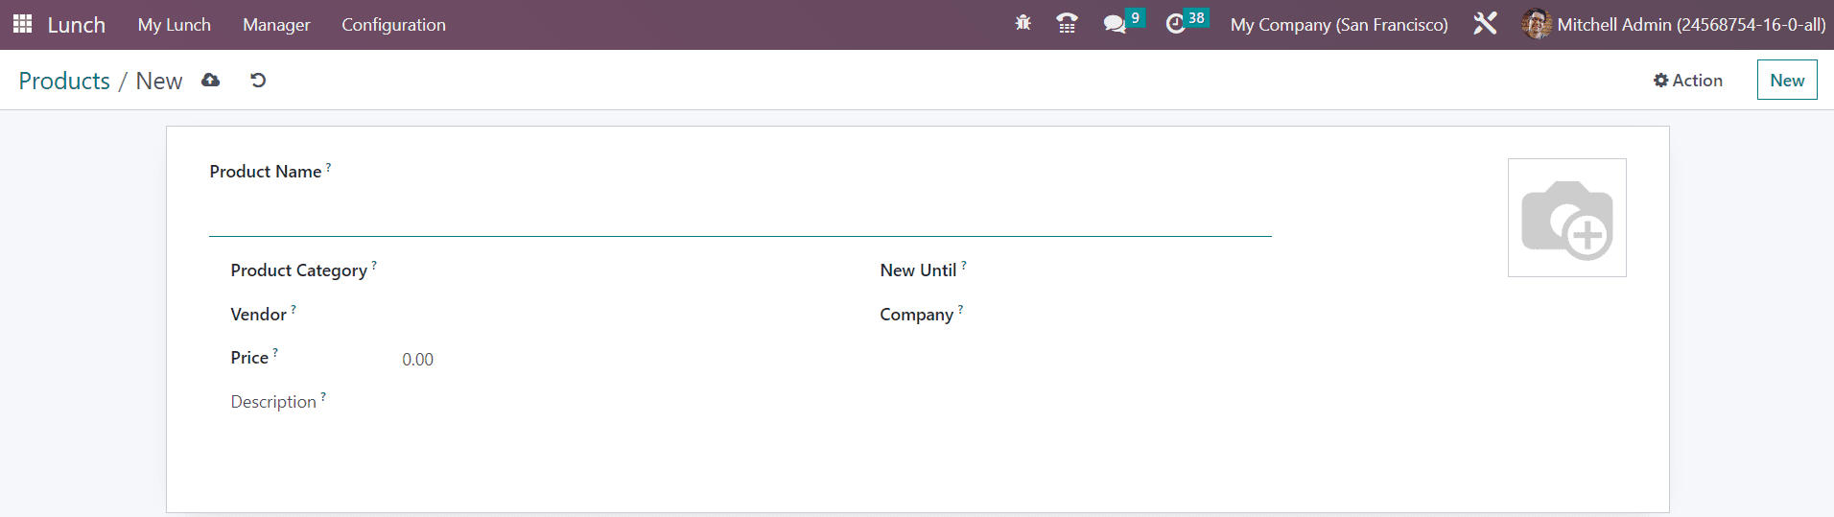Open the My Lunch menu
This screenshot has height=517, width=1834.
[175, 25]
